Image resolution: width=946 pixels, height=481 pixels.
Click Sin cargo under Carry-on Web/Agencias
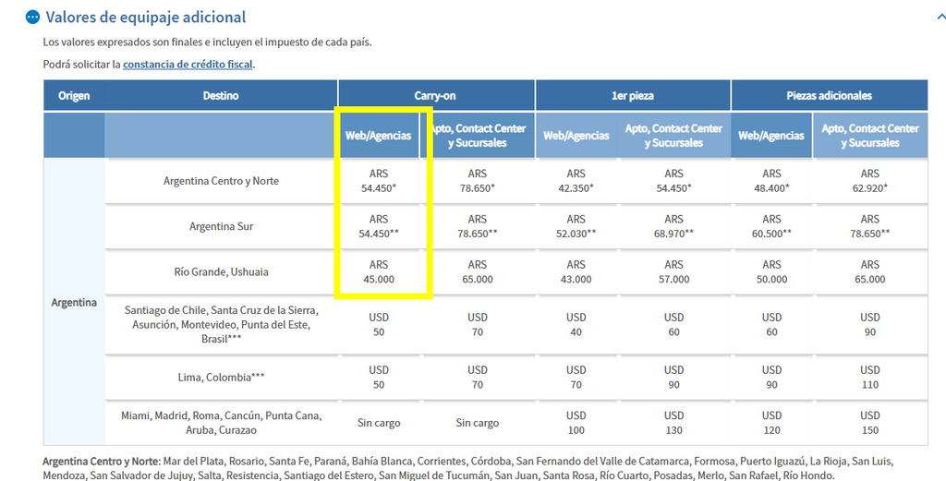[378, 423]
